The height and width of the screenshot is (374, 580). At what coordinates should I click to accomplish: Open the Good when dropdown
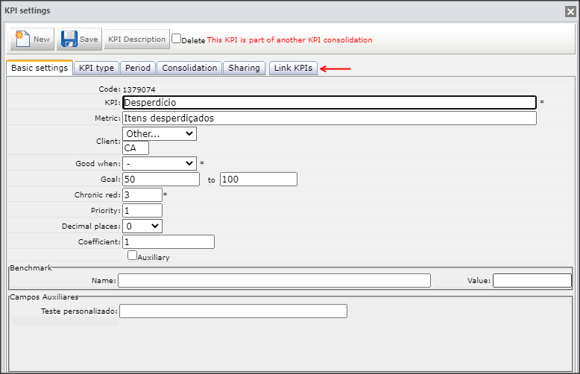pyautogui.click(x=160, y=163)
